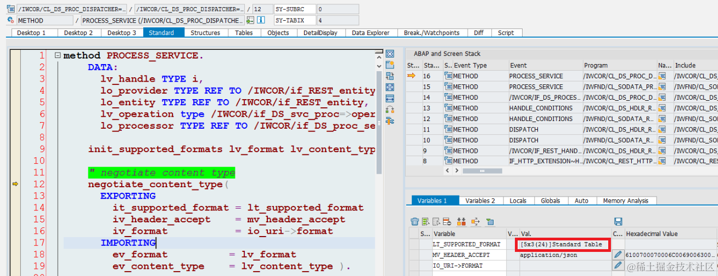
Task: Click the SY-SUBRC field
Action: point(295,9)
